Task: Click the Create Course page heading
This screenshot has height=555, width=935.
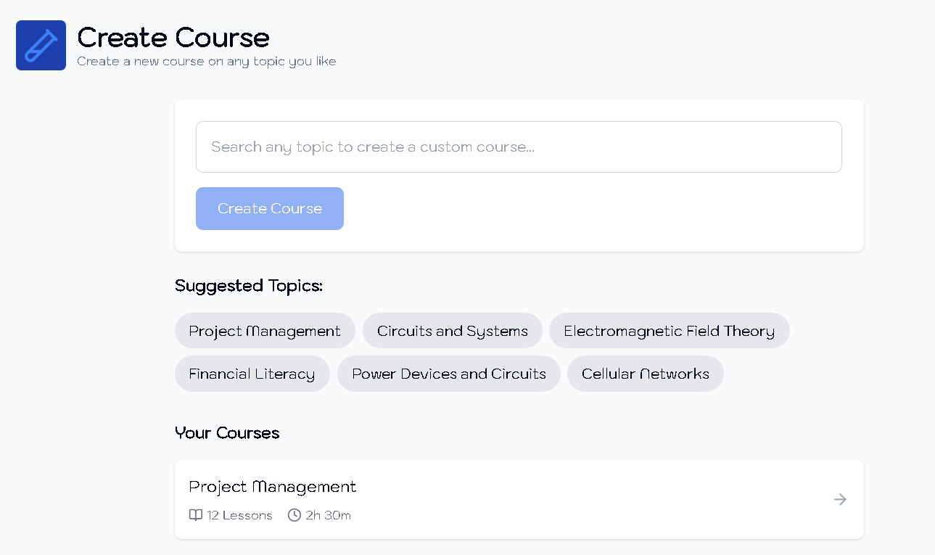Action: pyautogui.click(x=173, y=37)
